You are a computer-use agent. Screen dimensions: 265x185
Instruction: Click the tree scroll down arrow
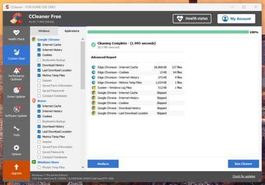click(x=83, y=167)
